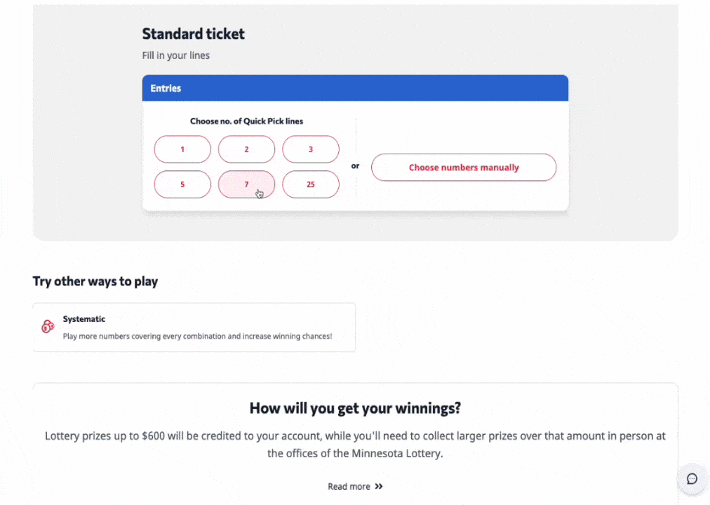Click the double chevron beside Read more
710x505 pixels.
(x=379, y=486)
